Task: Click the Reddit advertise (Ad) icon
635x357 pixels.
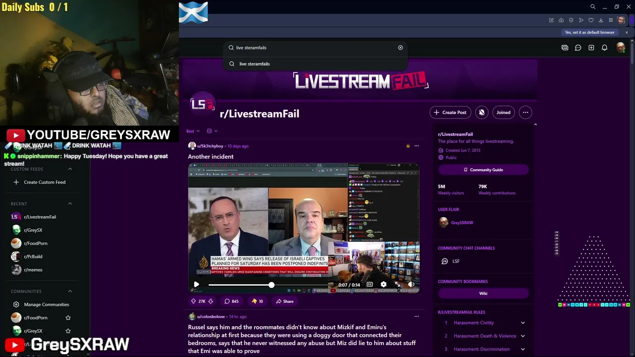Action: tap(565, 48)
